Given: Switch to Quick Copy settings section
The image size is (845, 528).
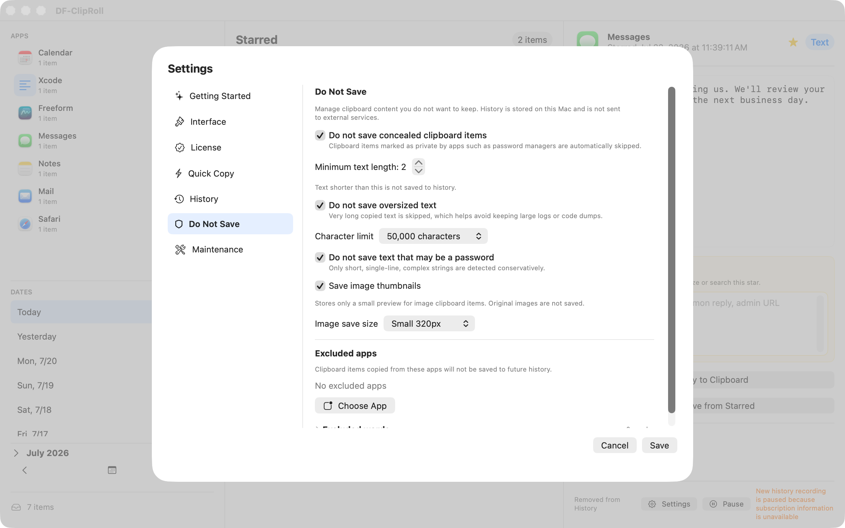Looking at the screenshot, I should pyautogui.click(x=230, y=173).
